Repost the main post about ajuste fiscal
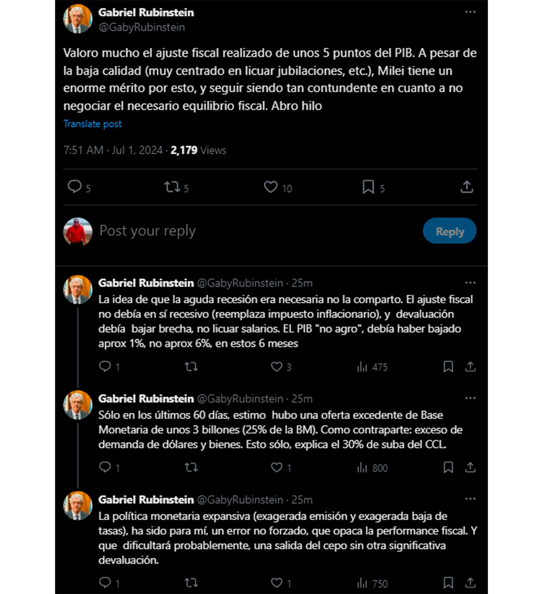Image resolution: width=543 pixels, height=594 pixels. 172,187
